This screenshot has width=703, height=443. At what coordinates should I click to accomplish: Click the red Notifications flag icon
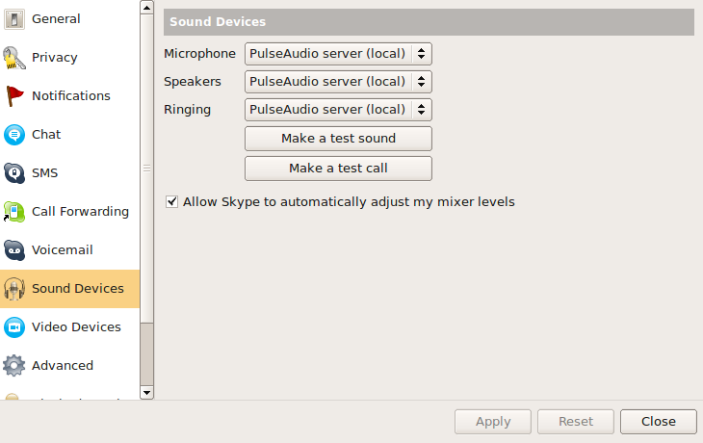[14, 96]
